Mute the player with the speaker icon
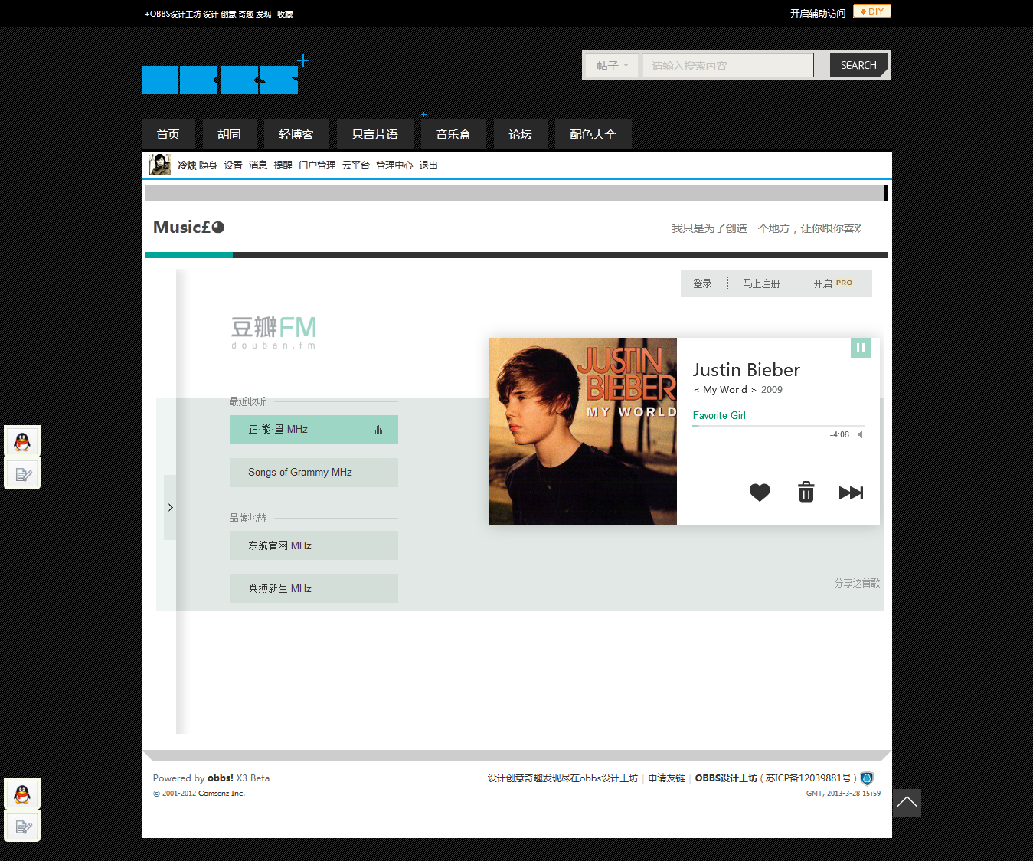The width and height of the screenshot is (1033, 861). point(860,434)
